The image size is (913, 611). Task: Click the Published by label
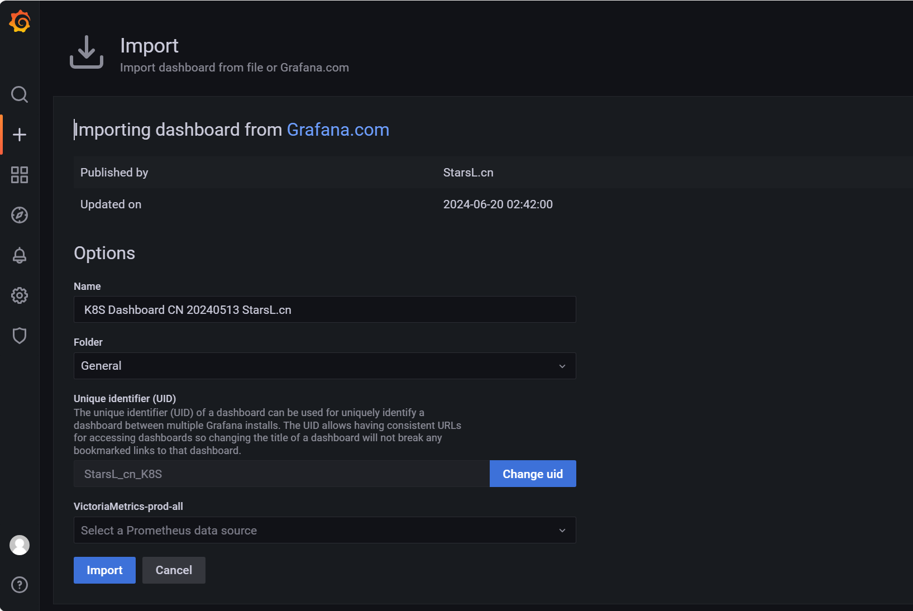tap(114, 173)
